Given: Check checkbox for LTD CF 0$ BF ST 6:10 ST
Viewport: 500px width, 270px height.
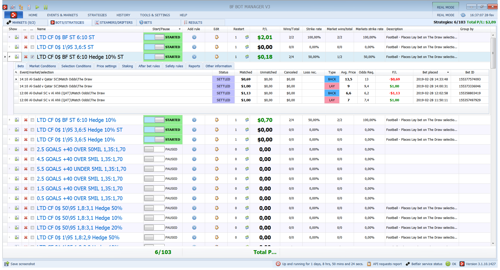Looking at the screenshot, I should tap(32, 37).
